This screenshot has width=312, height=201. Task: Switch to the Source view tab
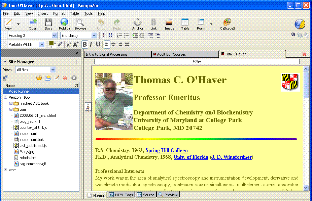pos(146,195)
